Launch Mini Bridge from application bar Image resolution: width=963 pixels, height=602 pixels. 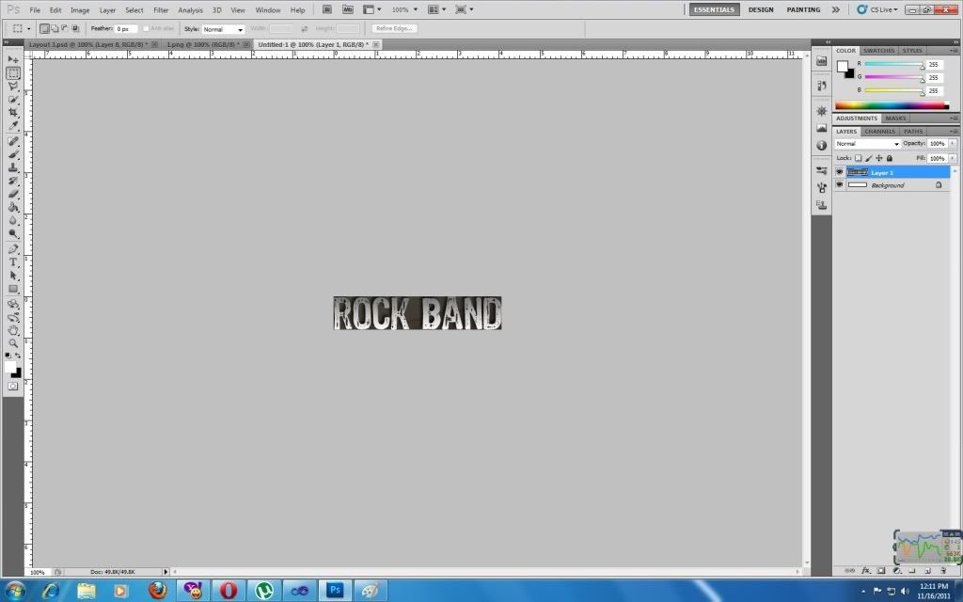point(348,9)
